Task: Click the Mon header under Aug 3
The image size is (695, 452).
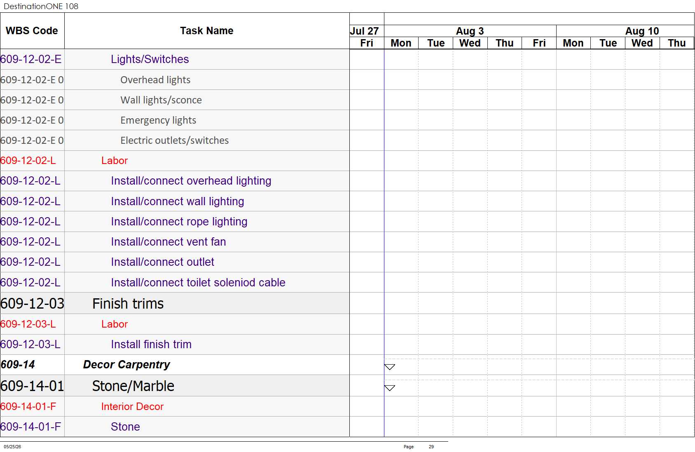Action: coord(401,43)
